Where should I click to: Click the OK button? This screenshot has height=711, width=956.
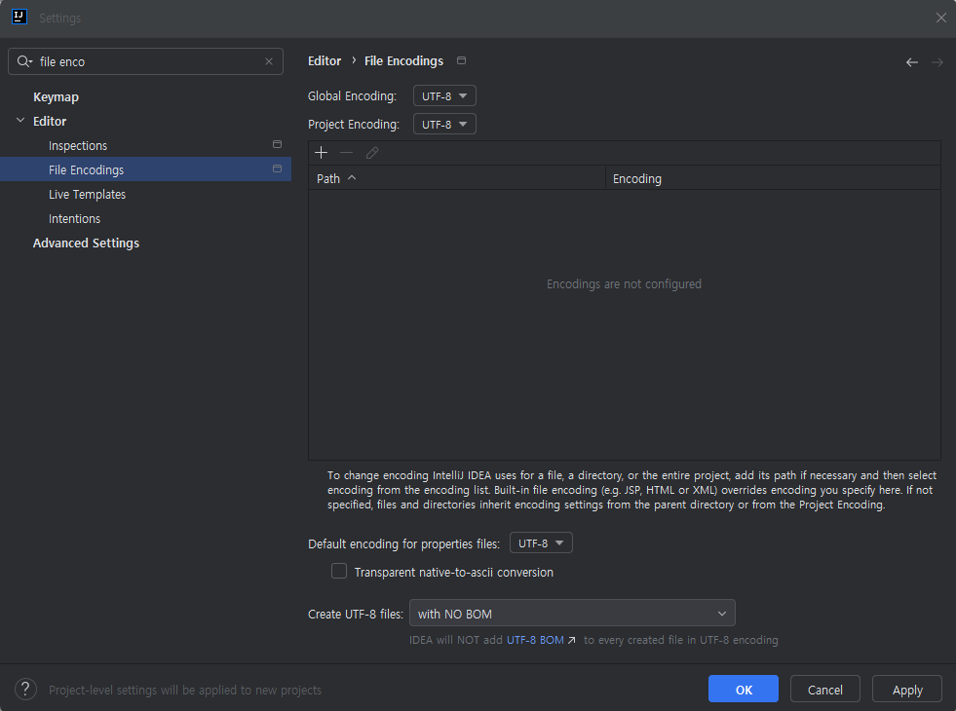[744, 689]
